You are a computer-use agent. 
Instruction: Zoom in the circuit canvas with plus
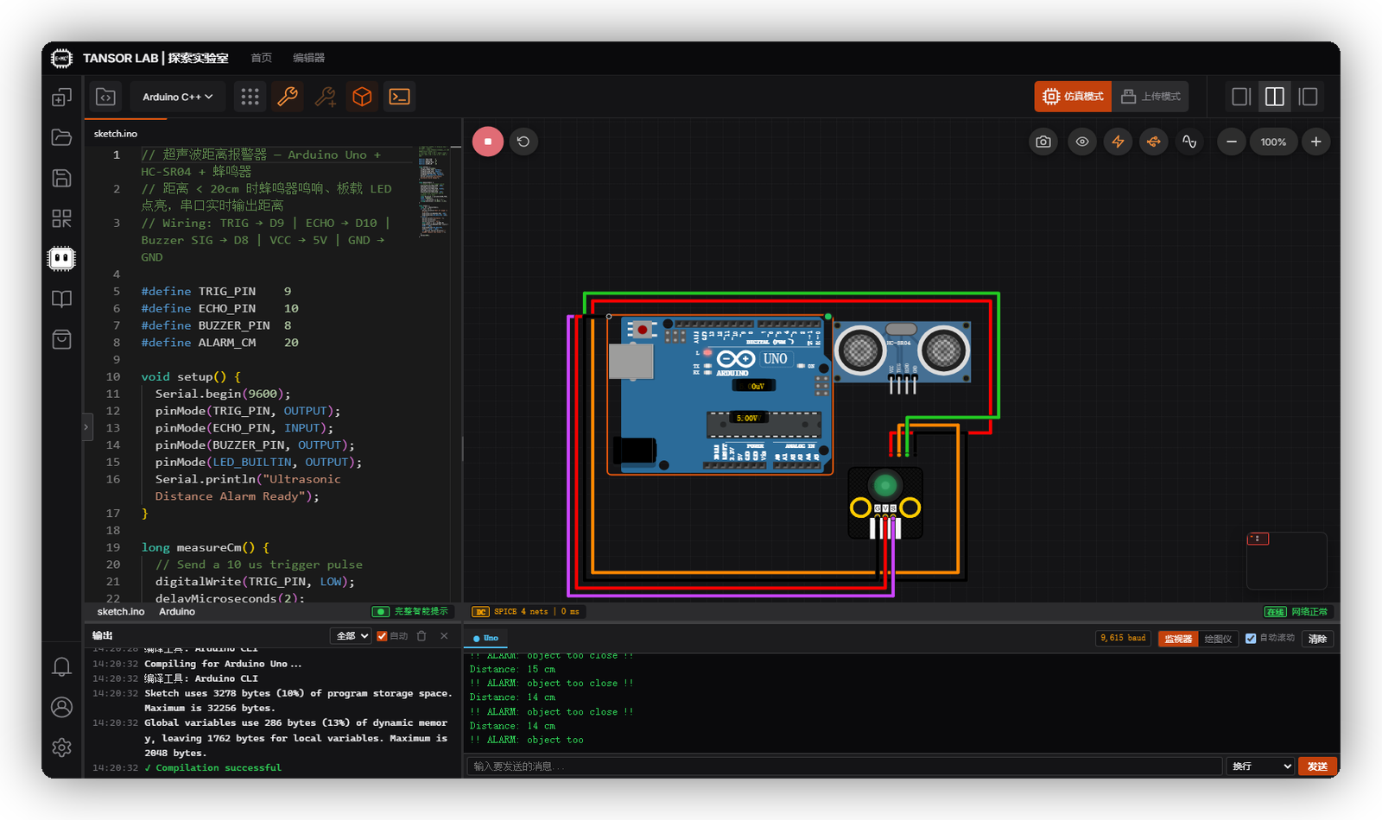(1315, 142)
